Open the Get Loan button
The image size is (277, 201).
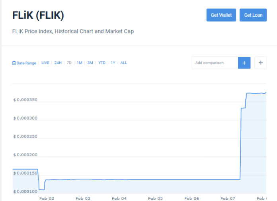pyautogui.click(x=253, y=15)
